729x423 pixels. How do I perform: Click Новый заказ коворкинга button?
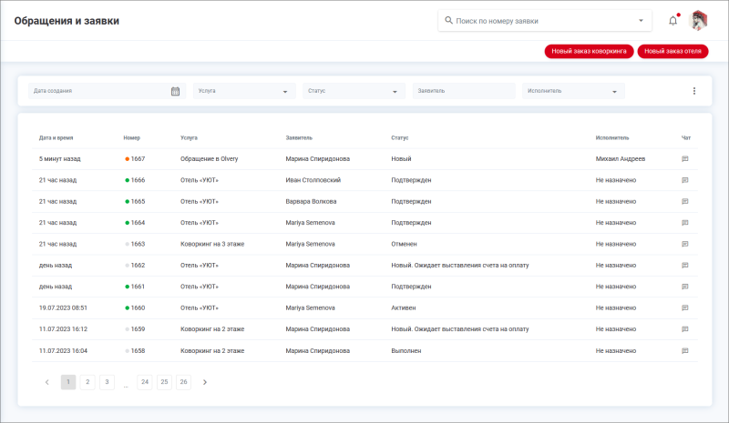click(x=589, y=51)
